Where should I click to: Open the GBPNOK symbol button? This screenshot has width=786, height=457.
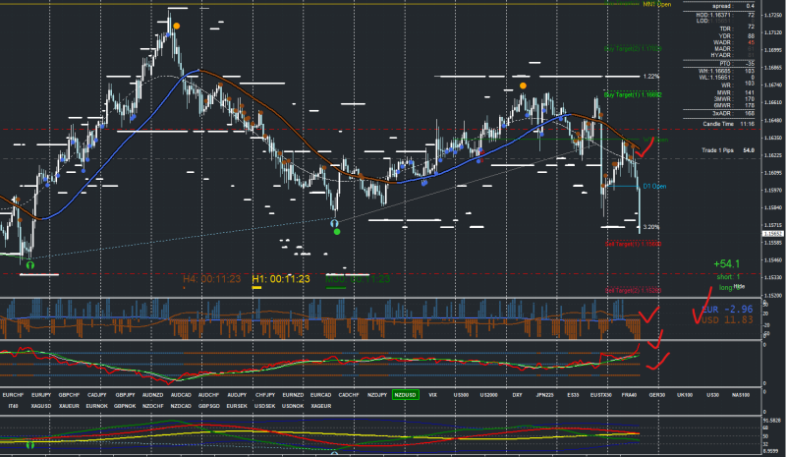[x=125, y=406]
